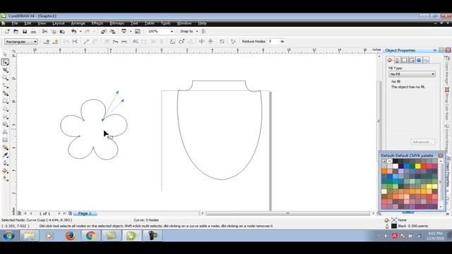This screenshot has width=452, height=254.
Task: Select the Pick tool in the toolbox
Action: [5, 54]
